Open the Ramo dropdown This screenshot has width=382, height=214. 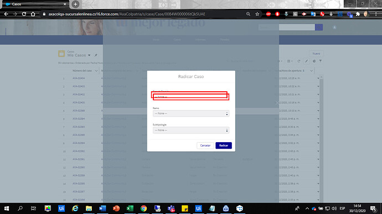pyautogui.click(x=191, y=113)
